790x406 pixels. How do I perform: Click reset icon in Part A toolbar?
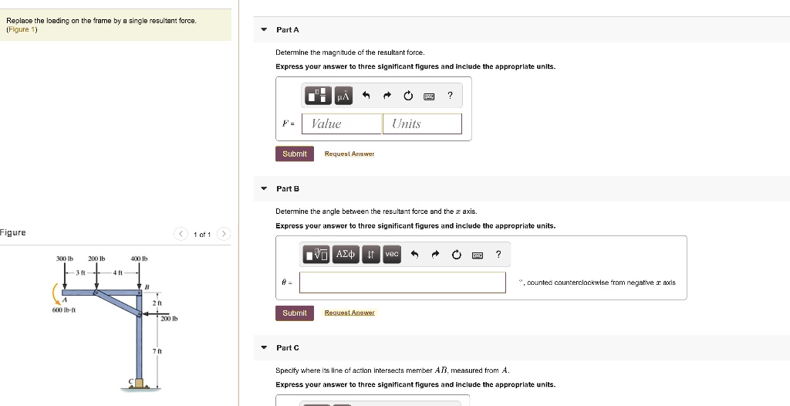click(408, 96)
